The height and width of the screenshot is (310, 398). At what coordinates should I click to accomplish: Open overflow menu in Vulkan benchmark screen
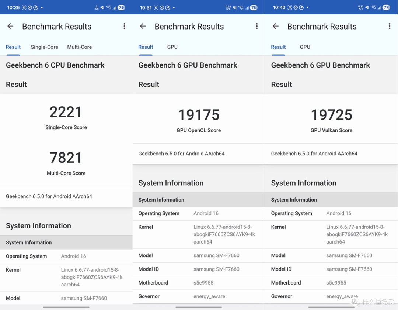click(x=390, y=26)
